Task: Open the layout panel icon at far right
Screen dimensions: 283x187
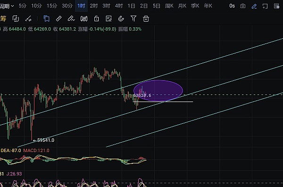Action: tap(277, 6)
